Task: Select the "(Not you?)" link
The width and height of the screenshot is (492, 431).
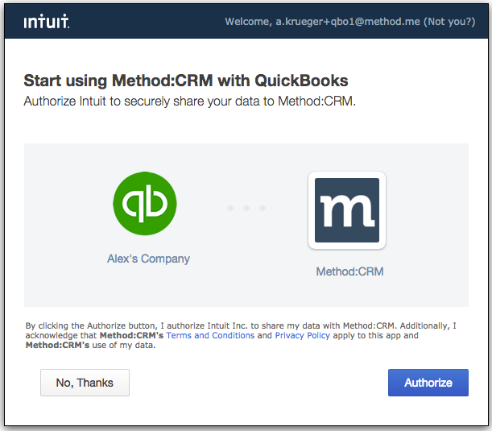Action: 449,22
